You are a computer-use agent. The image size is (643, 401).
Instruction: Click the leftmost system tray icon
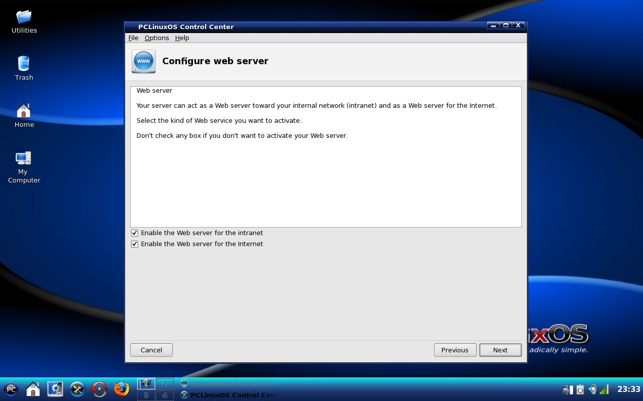(568, 389)
